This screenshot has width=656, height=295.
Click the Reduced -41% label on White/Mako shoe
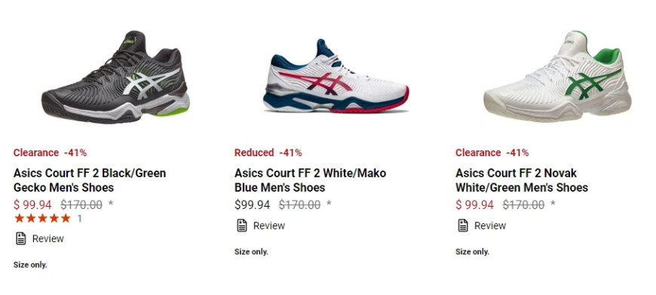[x=268, y=152]
